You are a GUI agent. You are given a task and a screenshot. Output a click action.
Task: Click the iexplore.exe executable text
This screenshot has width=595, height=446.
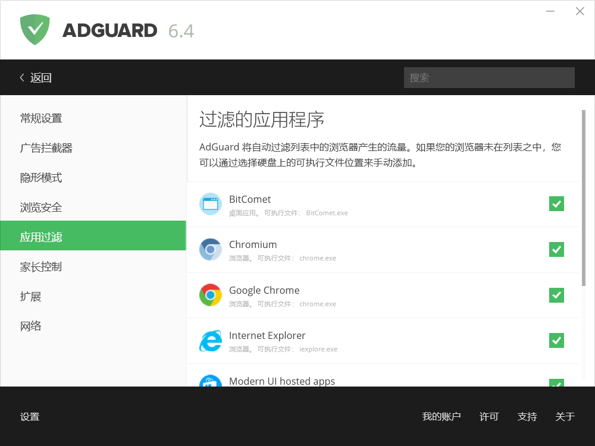318,349
